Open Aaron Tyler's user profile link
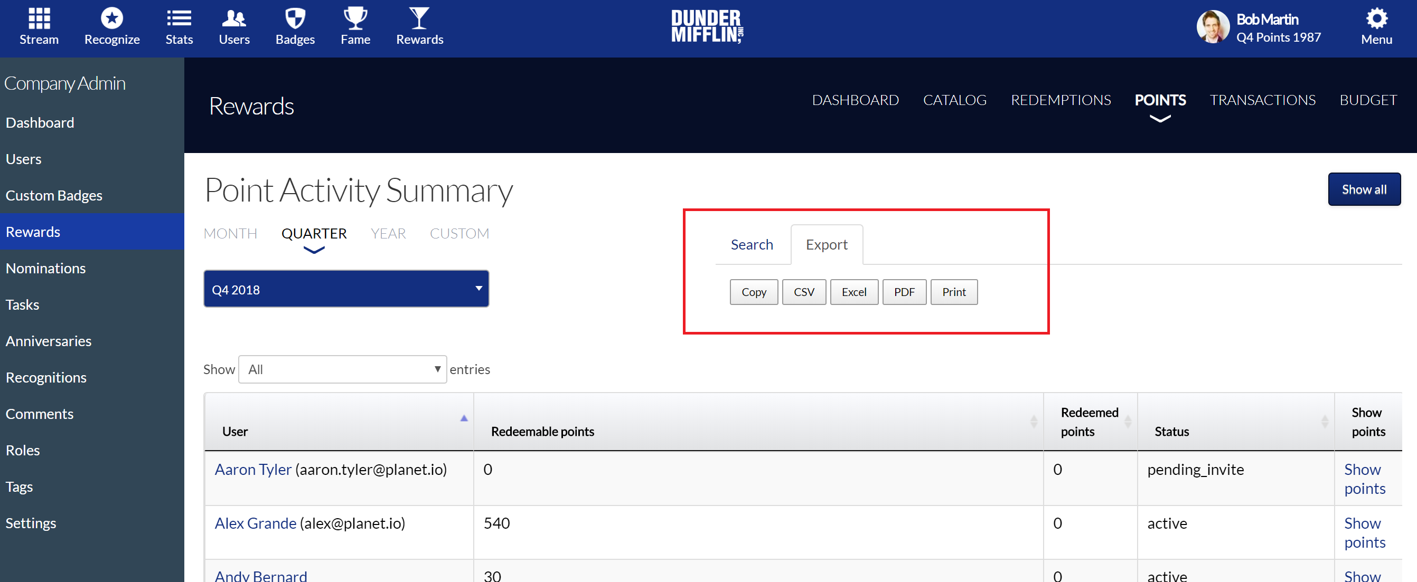 click(253, 469)
